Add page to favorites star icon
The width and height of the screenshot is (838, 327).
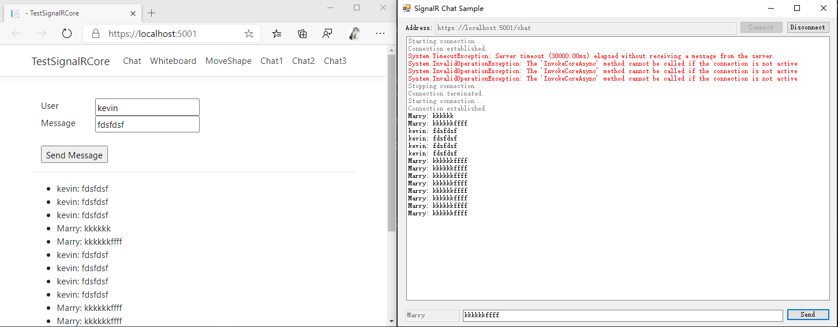pyautogui.click(x=249, y=34)
